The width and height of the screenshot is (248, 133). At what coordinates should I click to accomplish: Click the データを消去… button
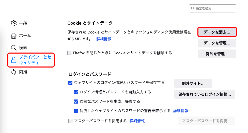tap(217, 32)
